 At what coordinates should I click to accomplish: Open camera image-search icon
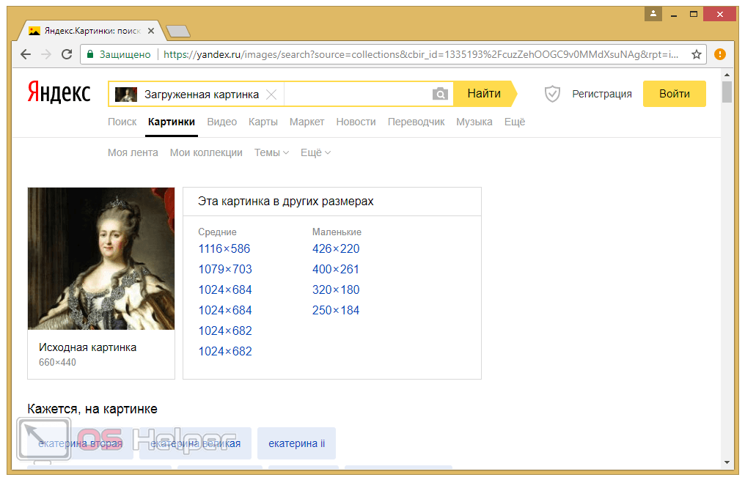pyautogui.click(x=440, y=94)
